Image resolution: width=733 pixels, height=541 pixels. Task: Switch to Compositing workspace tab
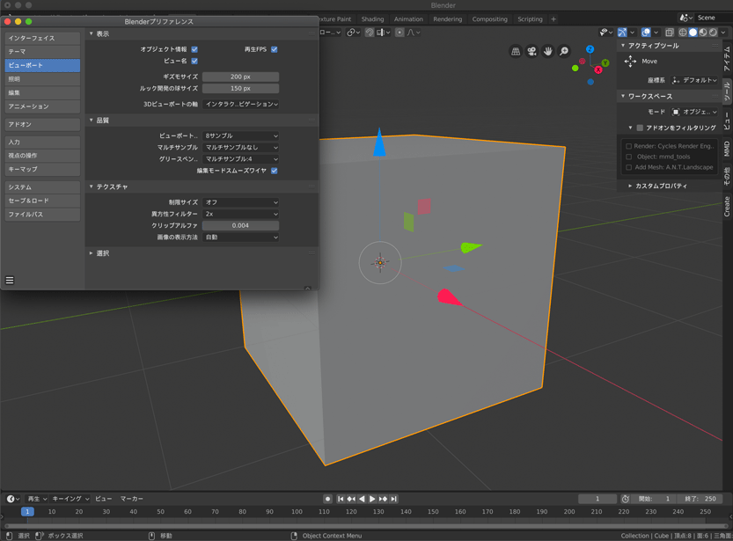point(489,19)
